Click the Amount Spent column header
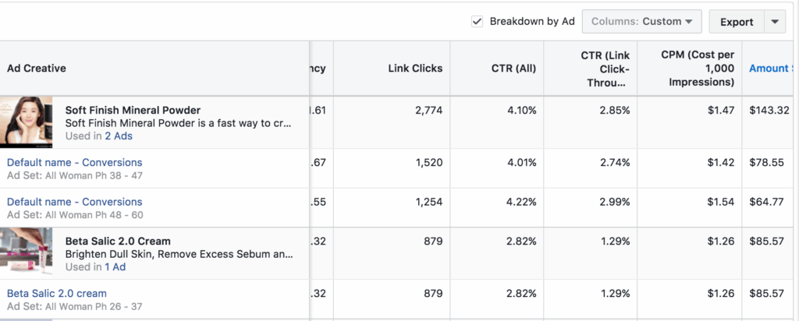Viewport: 799px width, 321px height. pyautogui.click(x=770, y=69)
